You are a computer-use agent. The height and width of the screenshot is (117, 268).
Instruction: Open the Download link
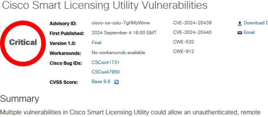tap(256, 23)
